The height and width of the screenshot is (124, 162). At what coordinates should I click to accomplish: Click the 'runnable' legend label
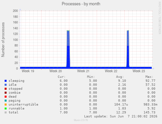click(16, 108)
